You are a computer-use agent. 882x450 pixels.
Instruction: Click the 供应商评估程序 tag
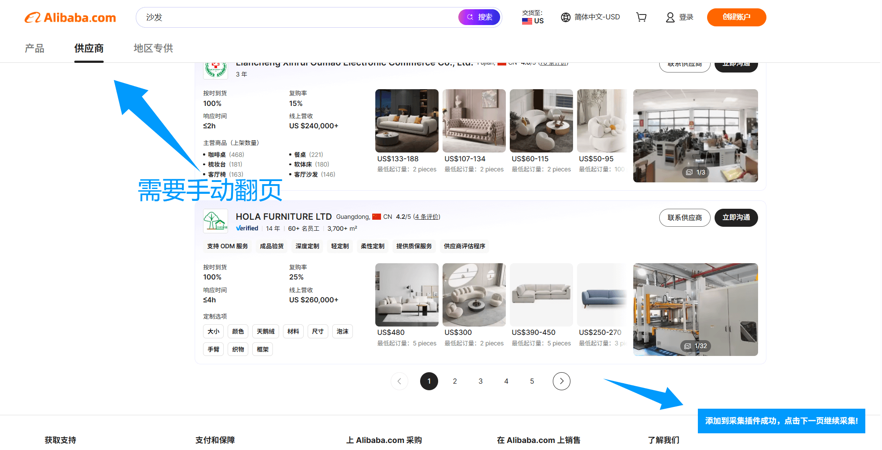coord(465,246)
